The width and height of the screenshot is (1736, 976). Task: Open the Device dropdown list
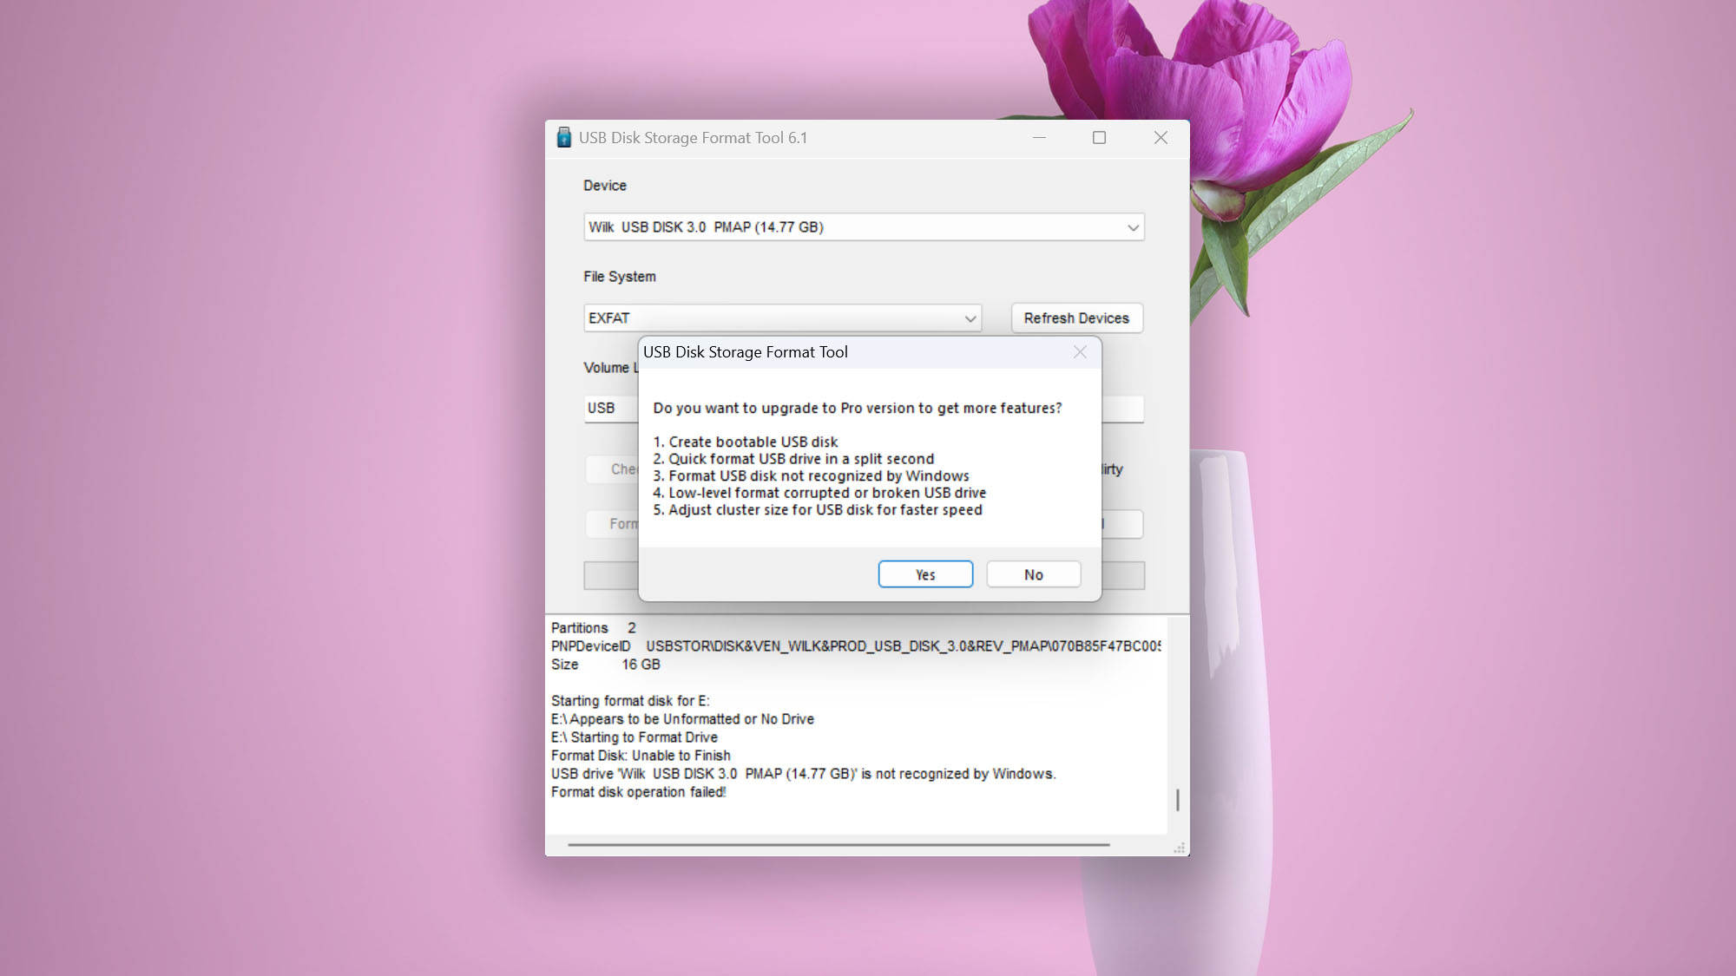(x=864, y=227)
